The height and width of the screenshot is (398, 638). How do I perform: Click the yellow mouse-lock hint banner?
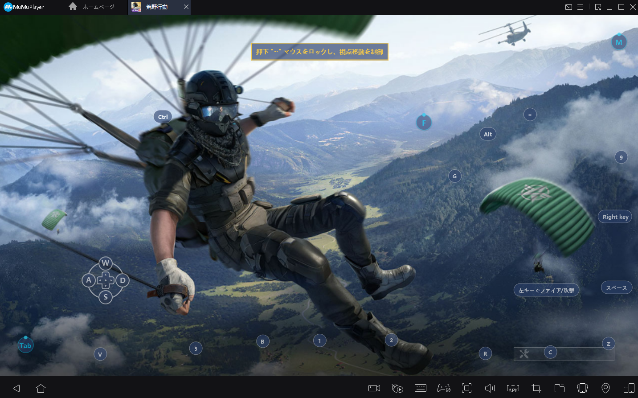point(320,52)
